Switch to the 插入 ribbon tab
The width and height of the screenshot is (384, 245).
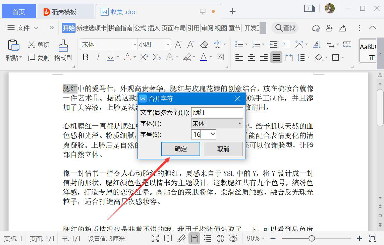pos(154,28)
